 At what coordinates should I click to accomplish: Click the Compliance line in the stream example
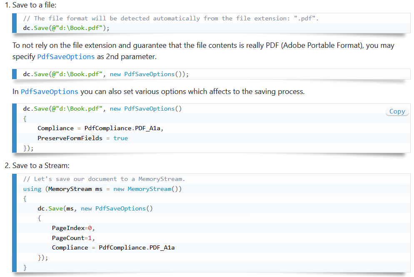pos(113,247)
